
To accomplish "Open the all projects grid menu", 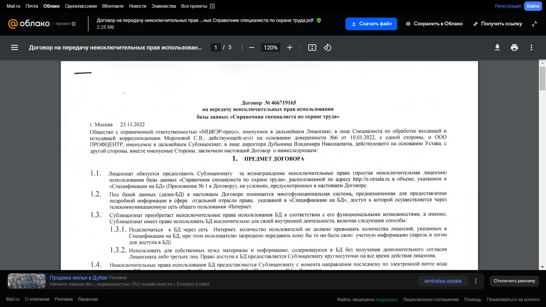I will tap(212, 6).
